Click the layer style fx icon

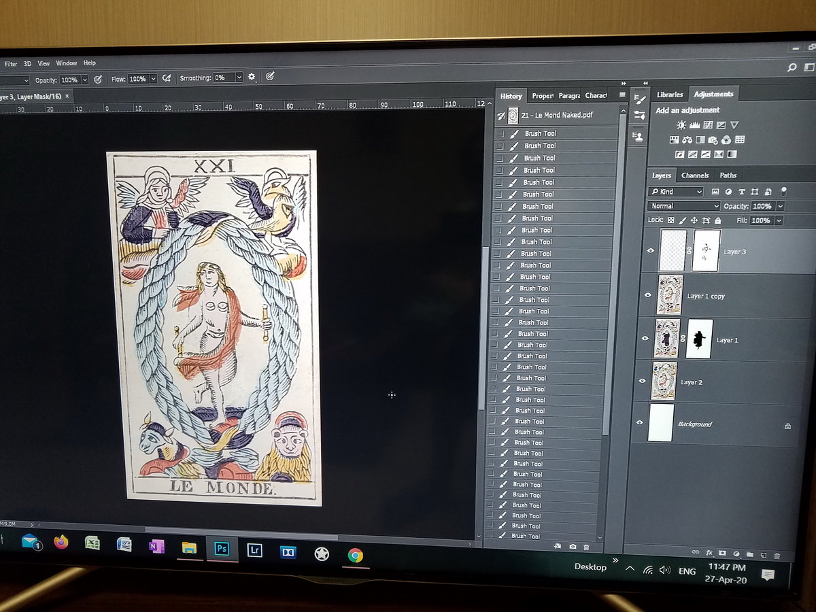[x=709, y=554]
